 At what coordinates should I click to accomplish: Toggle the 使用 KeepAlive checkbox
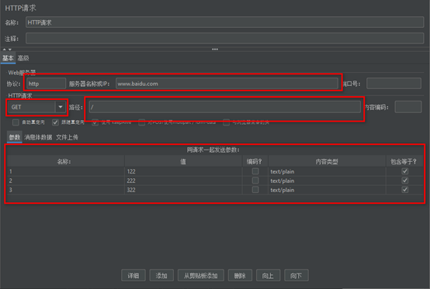point(95,122)
